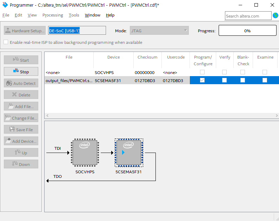Toggle Examine checkbox for SOCVHPS row
279x221 pixels.
tap(265, 72)
